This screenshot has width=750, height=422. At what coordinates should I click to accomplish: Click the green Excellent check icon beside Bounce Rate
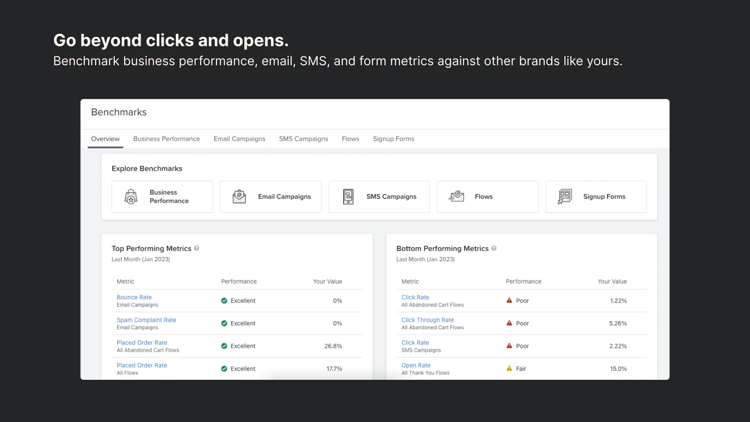224,301
